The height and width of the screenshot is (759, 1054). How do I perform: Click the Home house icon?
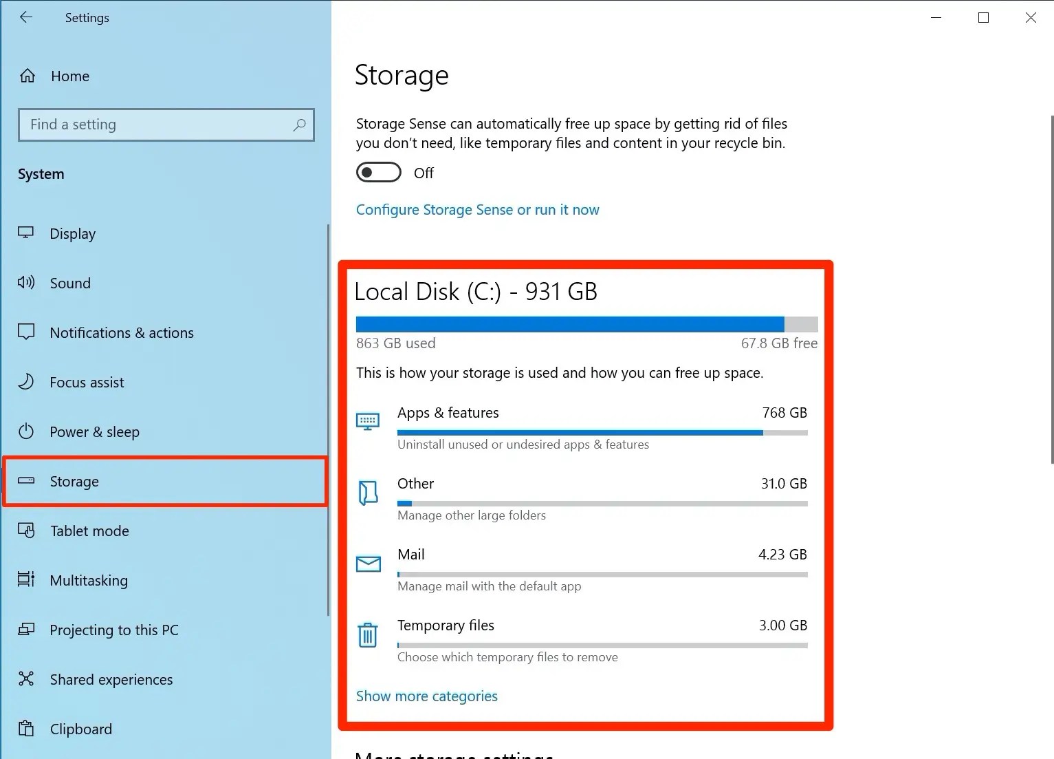(28, 76)
